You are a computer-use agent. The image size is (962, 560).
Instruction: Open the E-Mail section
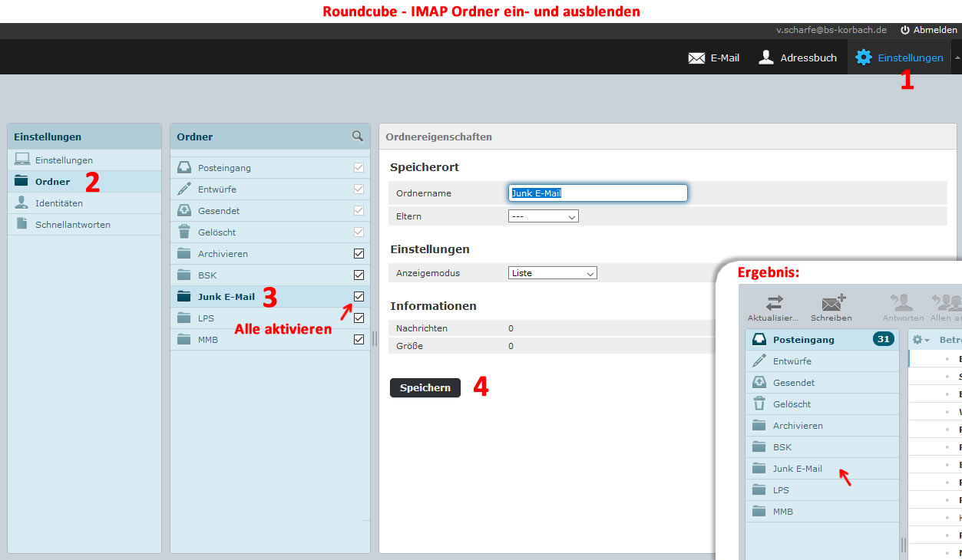[x=714, y=58]
